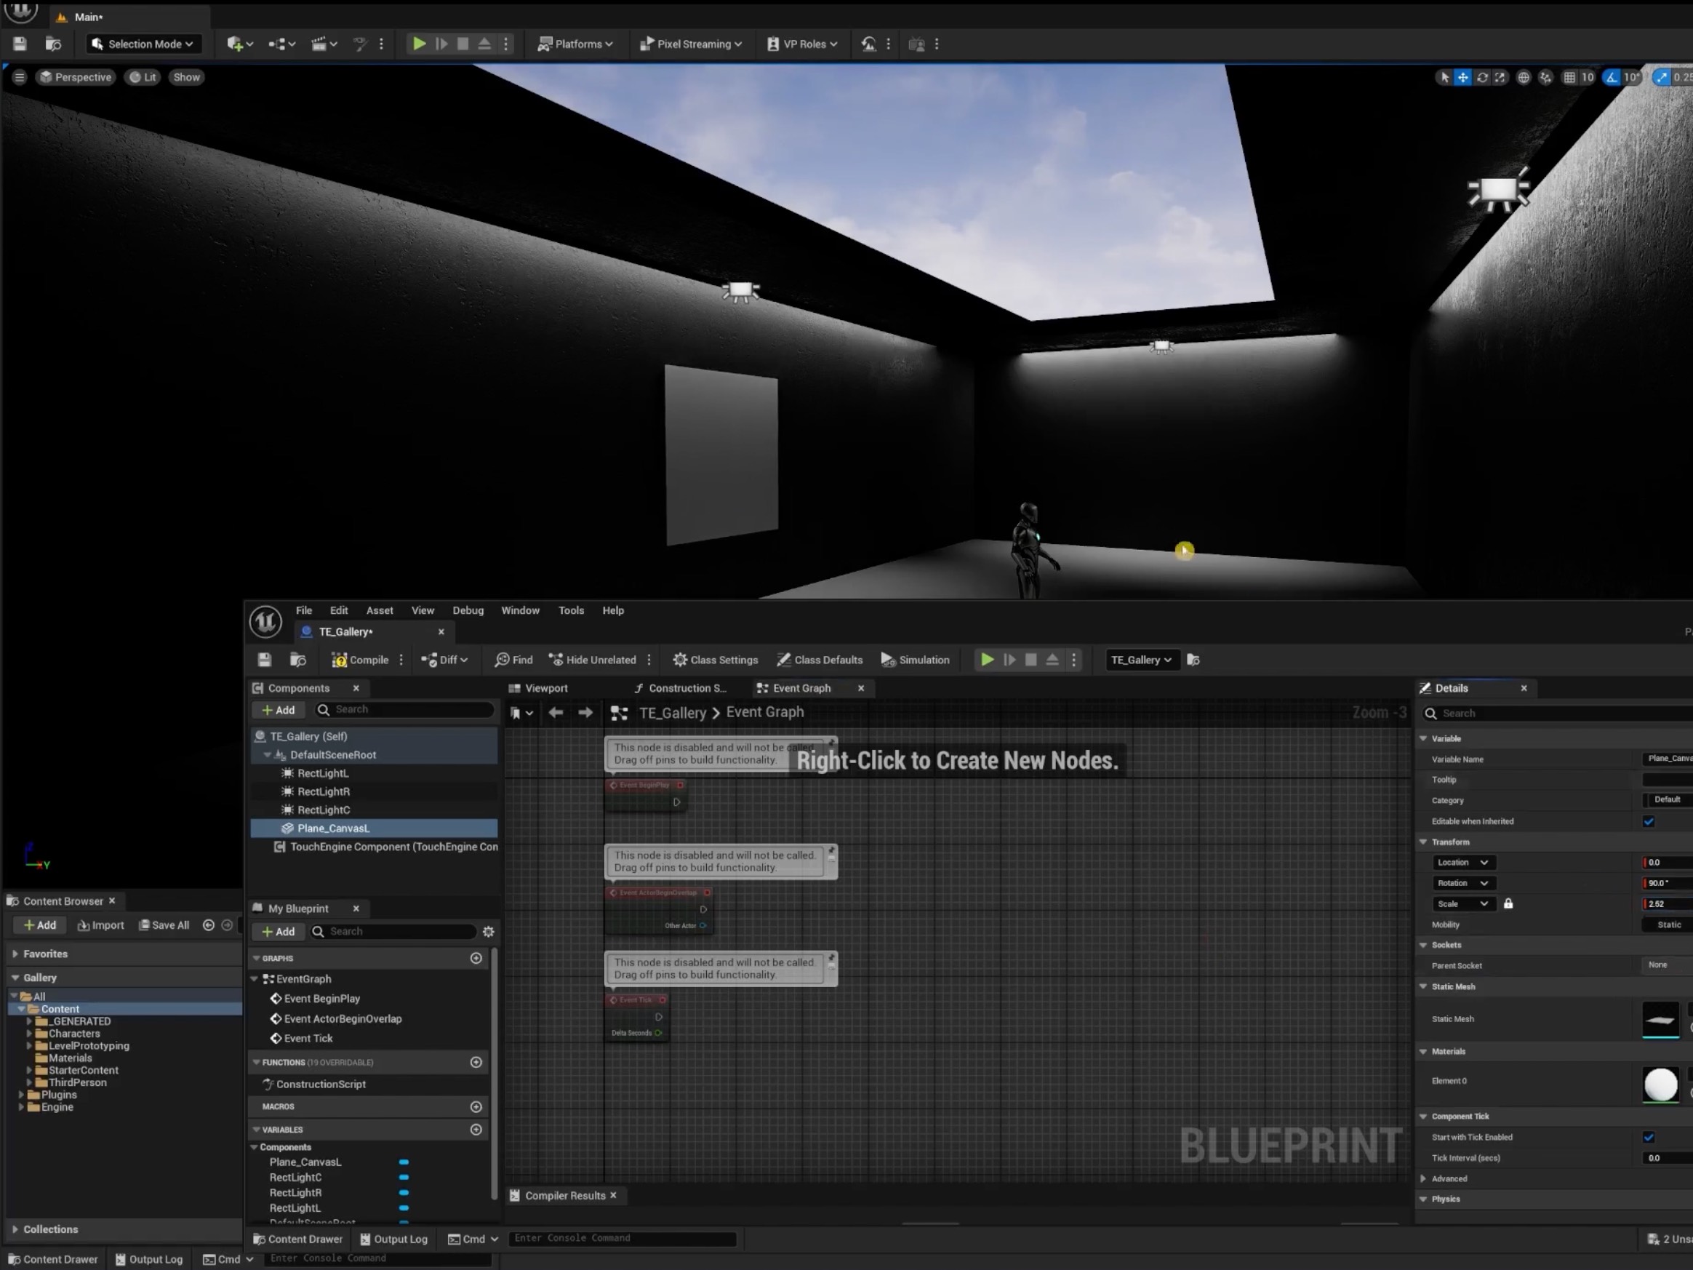Open Materials folder in Content Browser

(71, 1058)
